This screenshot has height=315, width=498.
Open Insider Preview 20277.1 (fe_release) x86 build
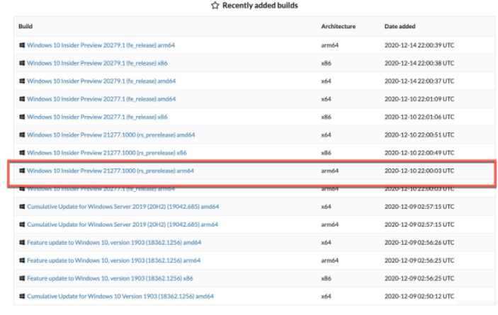click(97, 117)
